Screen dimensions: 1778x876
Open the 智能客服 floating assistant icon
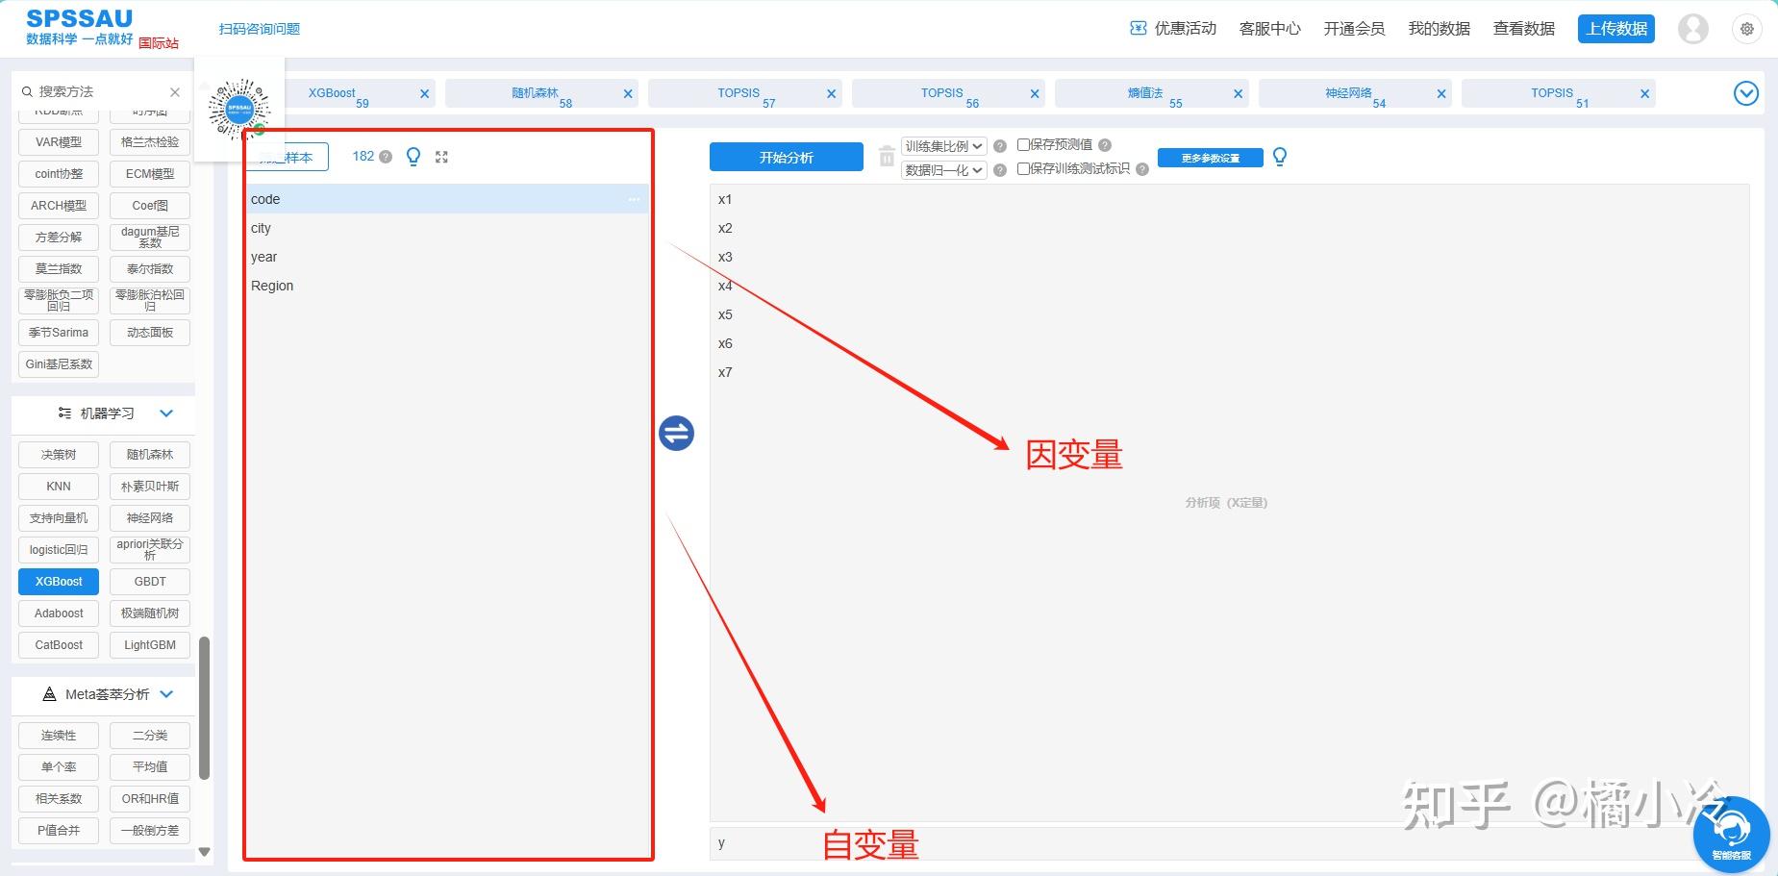(x=1733, y=833)
